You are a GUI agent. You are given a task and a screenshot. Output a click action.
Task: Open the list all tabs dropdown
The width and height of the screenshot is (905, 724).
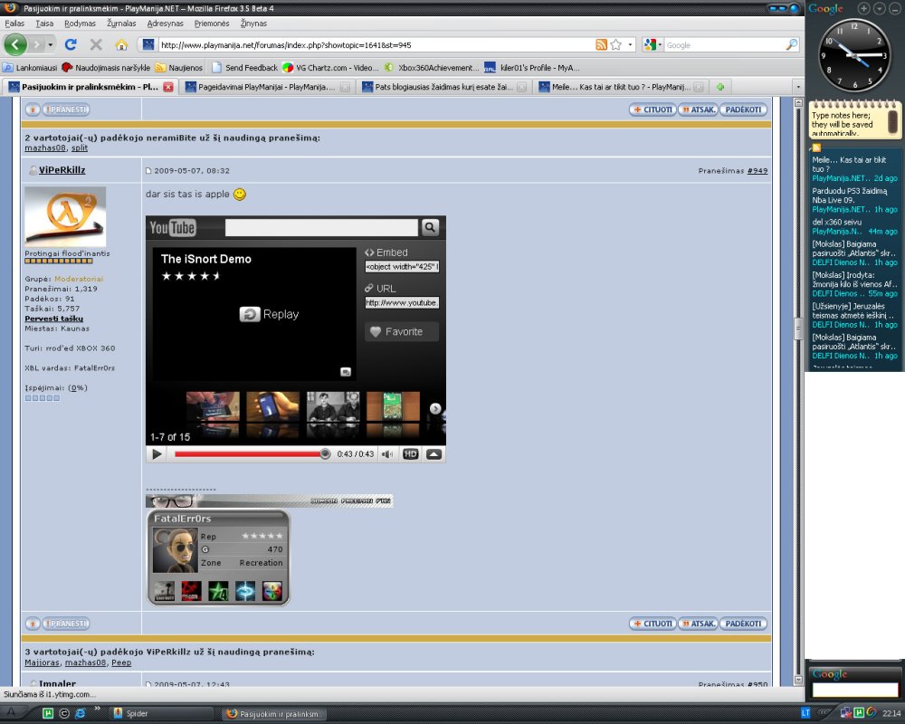pyautogui.click(x=797, y=87)
